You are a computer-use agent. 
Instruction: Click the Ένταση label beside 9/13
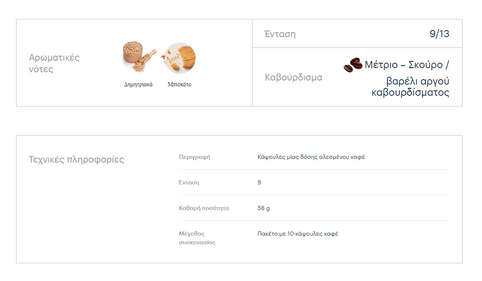[280, 34]
